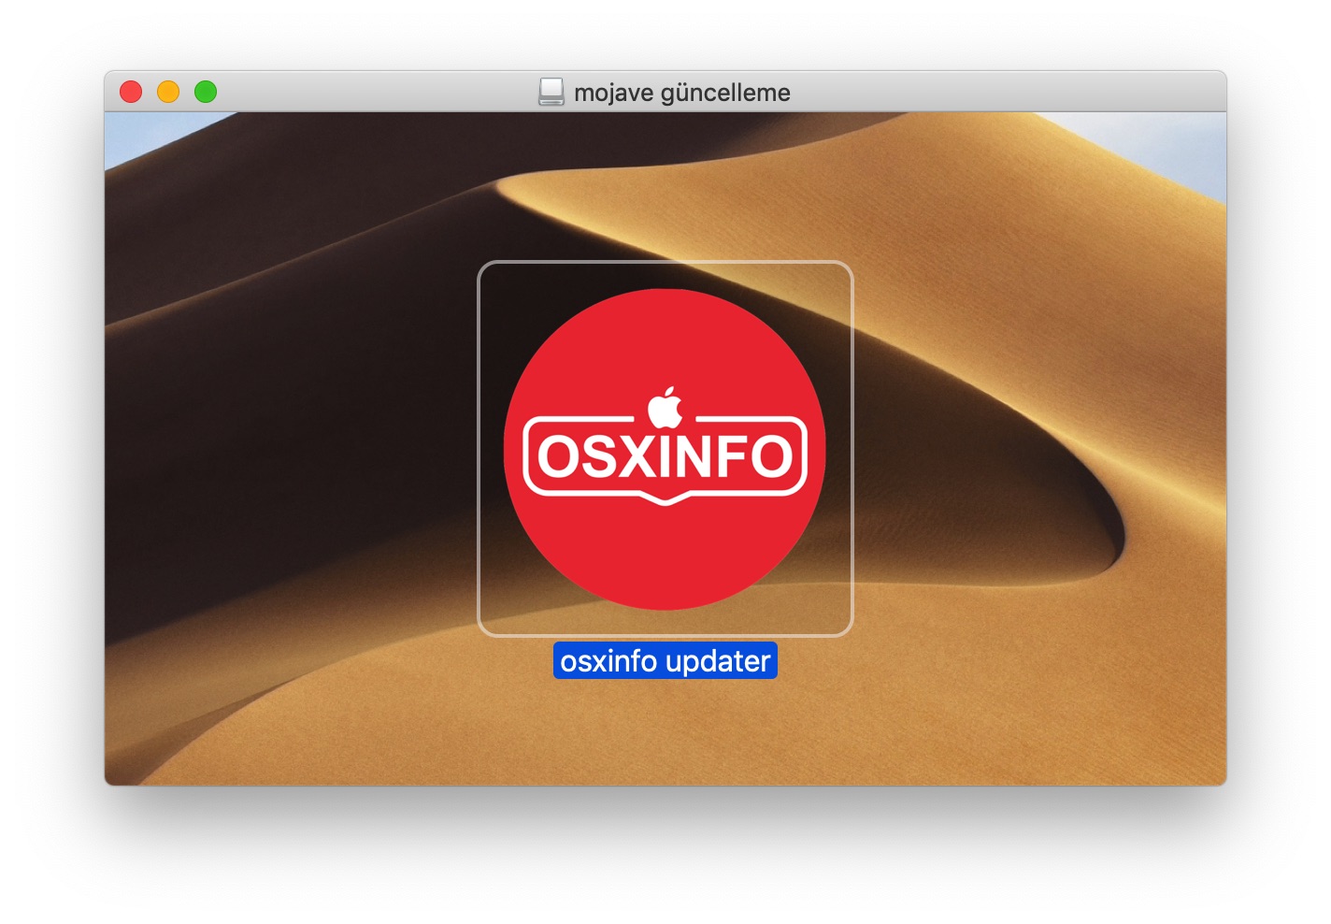Click the red close traffic light button

pyautogui.click(x=133, y=91)
